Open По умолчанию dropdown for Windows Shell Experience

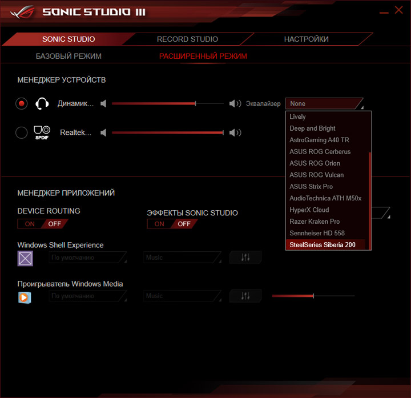(88, 258)
